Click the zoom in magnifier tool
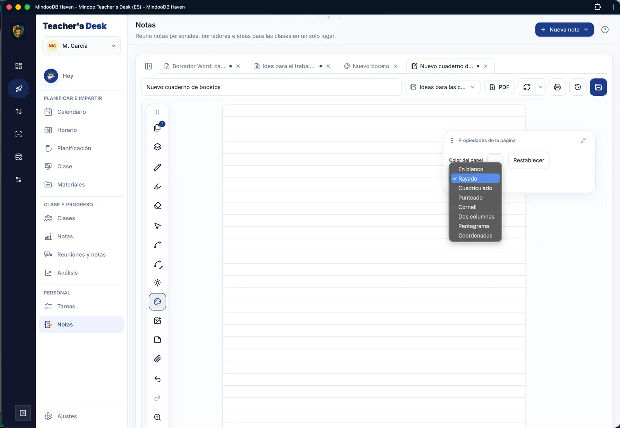This screenshot has height=428, width=620. tap(157, 417)
